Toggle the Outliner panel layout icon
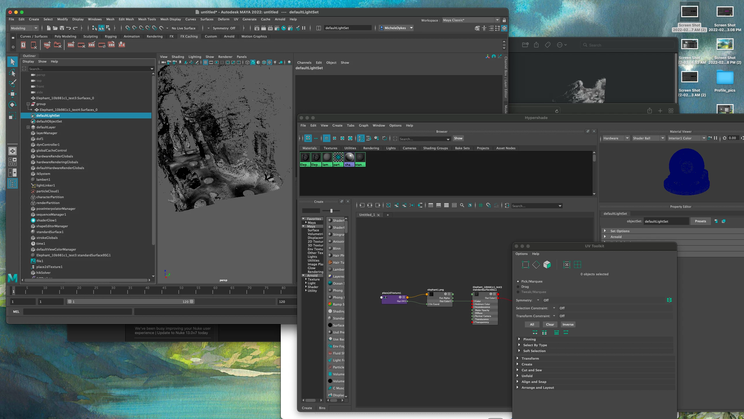This screenshot has height=419, width=744. [12, 183]
